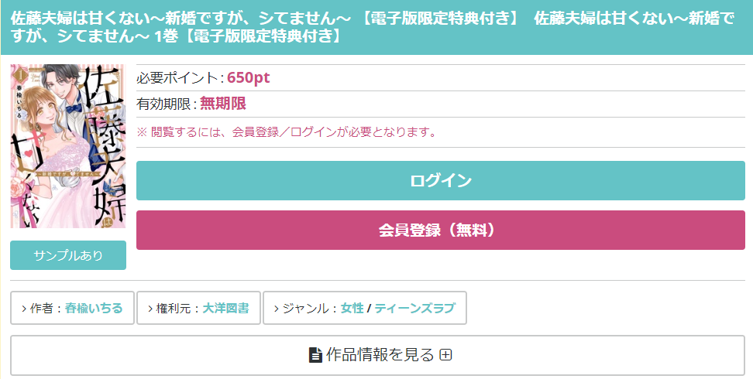Screen dimensions: 753x379
Task: Click the 無期限 expiry value
Action: 223,104
